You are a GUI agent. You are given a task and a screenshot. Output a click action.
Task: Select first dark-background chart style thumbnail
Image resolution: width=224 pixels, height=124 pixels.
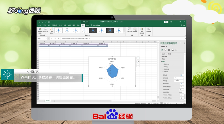[x=93, y=30]
